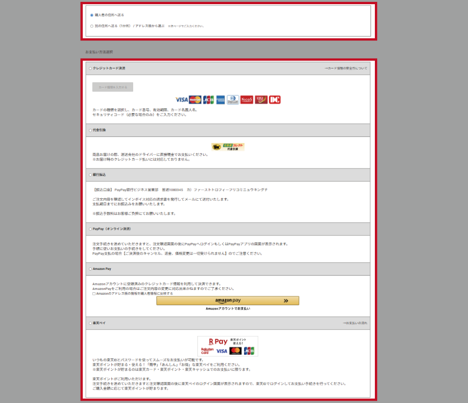
Task: Choose 代金引換 payment method
Action: 90,130
